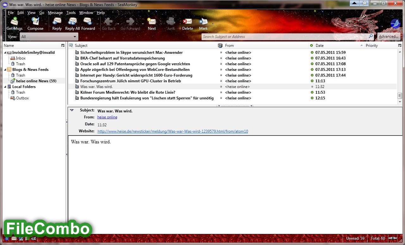Click the SeaMonkey throbber logo
405x245 pixels.
pos(395,24)
